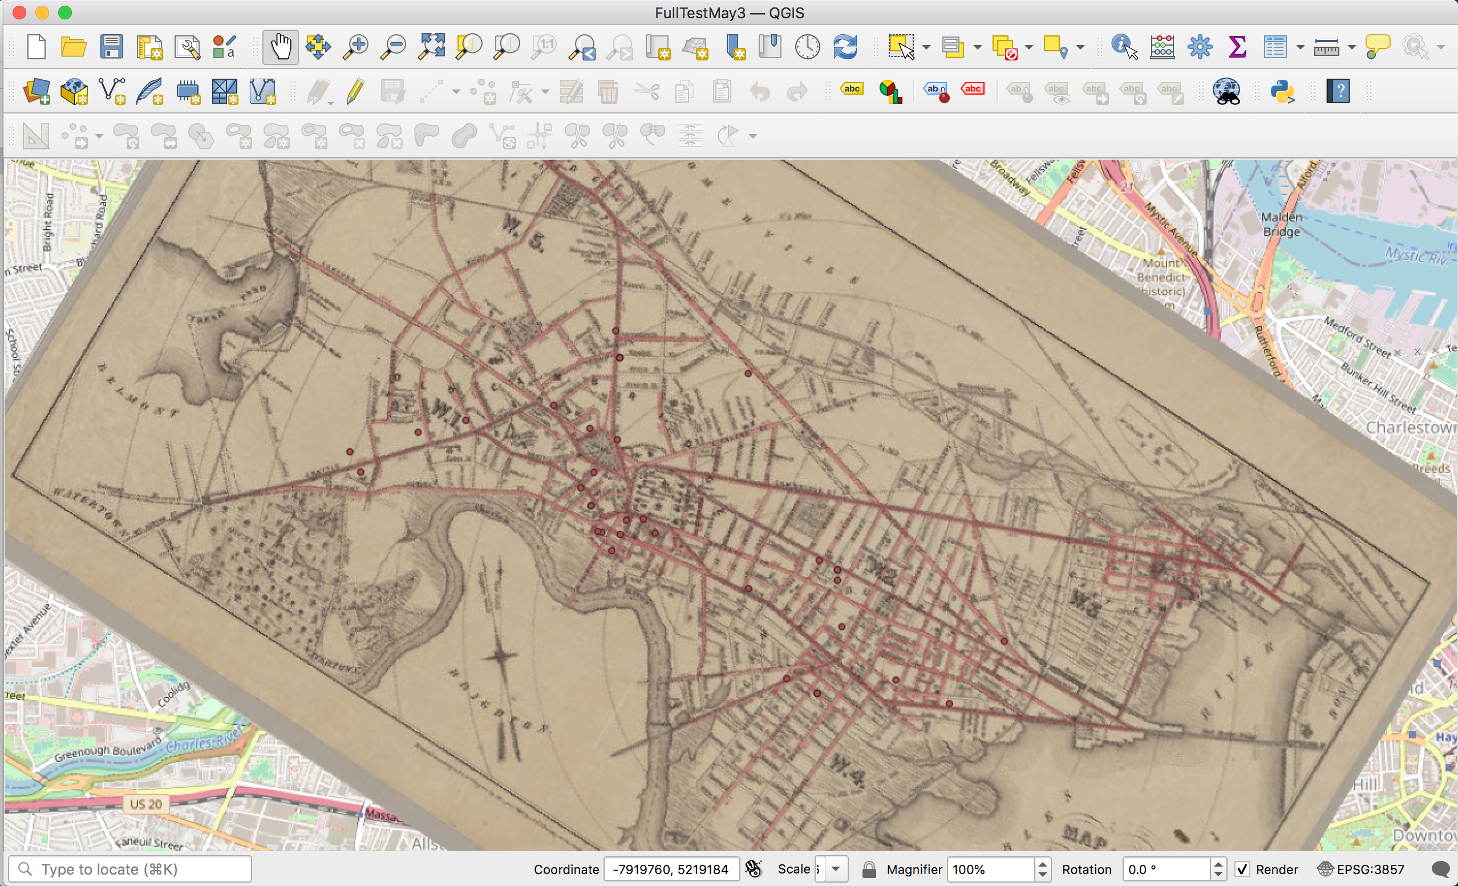Click the Type to locate search field
Screen dimensions: 1458x886
pyautogui.click(x=130, y=869)
